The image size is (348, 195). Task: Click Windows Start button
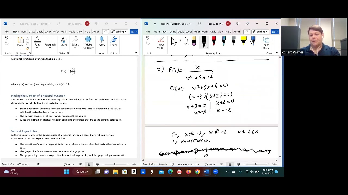pos(67,172)
